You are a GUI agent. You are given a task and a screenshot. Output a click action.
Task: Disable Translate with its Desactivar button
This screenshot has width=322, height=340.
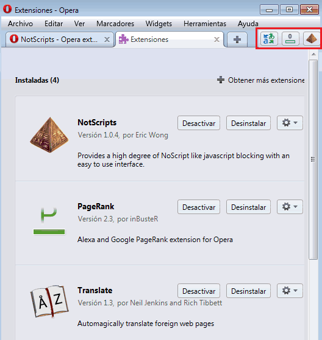point(199,291)
